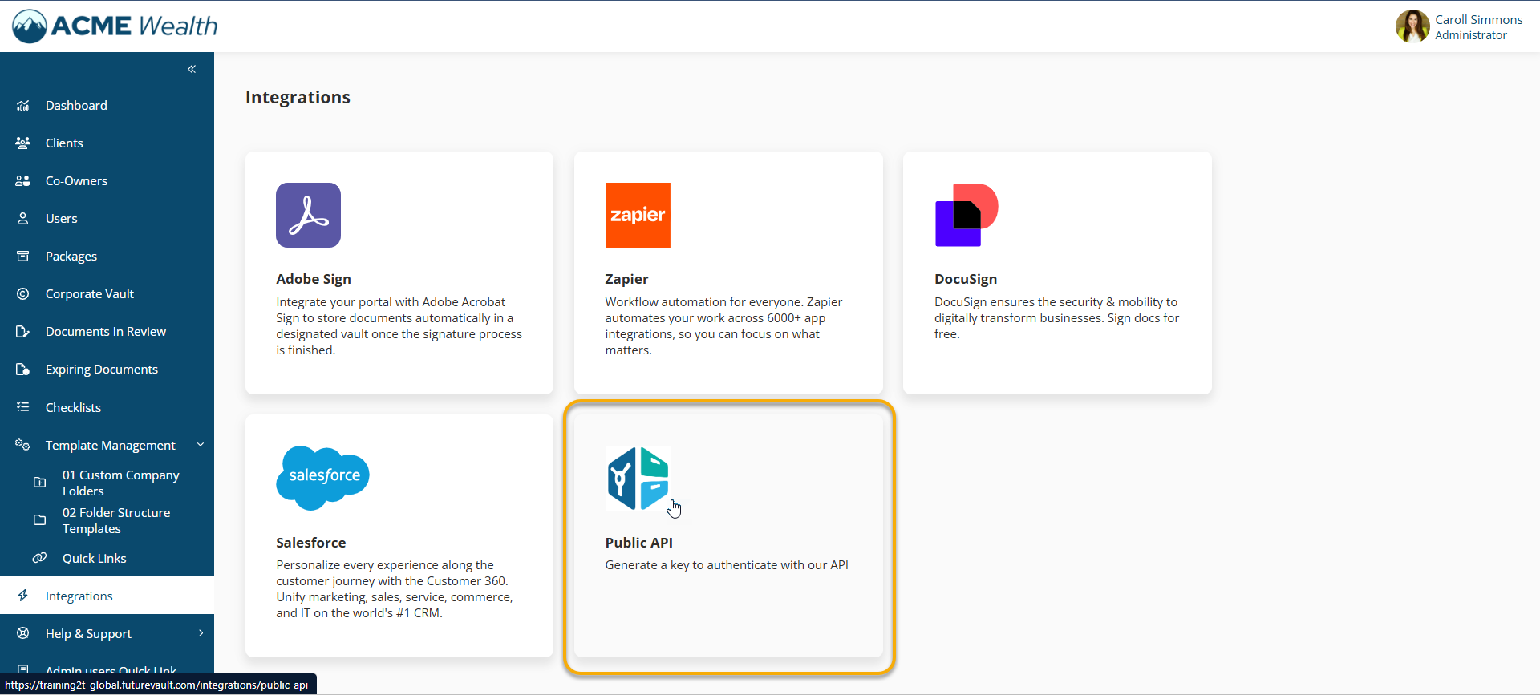Click the Corporate Vault copyright icon

point(23,294)
